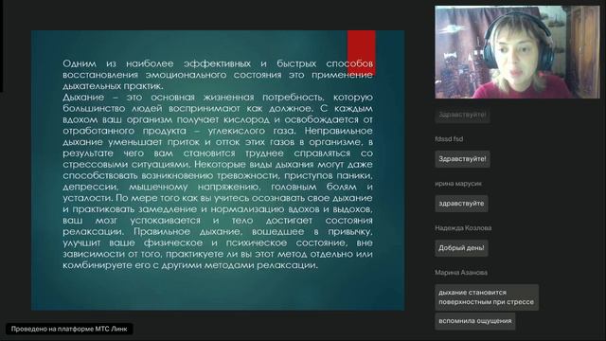The image size is (606, 341).
Task: Click the presenter's webcam video thumbnail
Action: point(517,52)
